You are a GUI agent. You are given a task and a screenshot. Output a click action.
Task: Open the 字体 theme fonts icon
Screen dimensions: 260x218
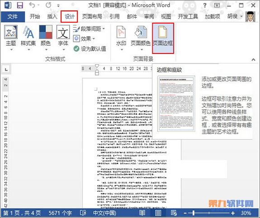[x=63, y=32]
